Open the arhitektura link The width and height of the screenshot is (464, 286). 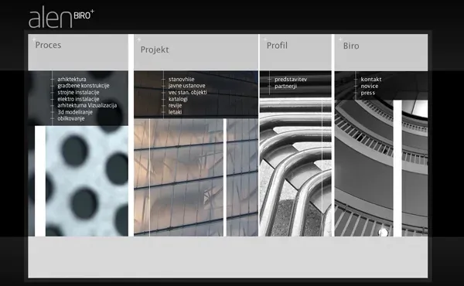coord(72,80)
